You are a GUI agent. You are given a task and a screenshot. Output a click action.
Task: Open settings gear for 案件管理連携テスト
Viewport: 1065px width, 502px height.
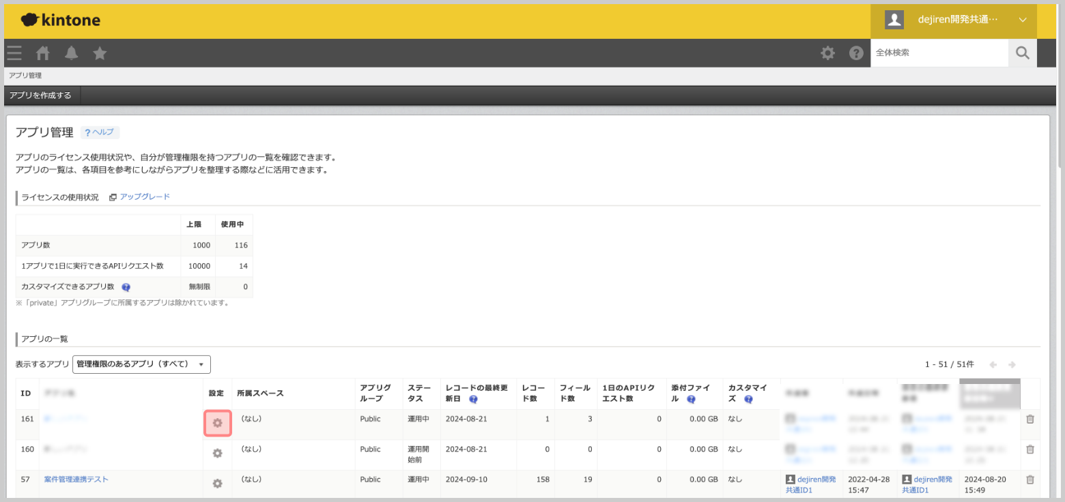218,483
